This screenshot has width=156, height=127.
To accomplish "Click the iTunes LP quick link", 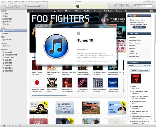I will (x=133, y=54).
